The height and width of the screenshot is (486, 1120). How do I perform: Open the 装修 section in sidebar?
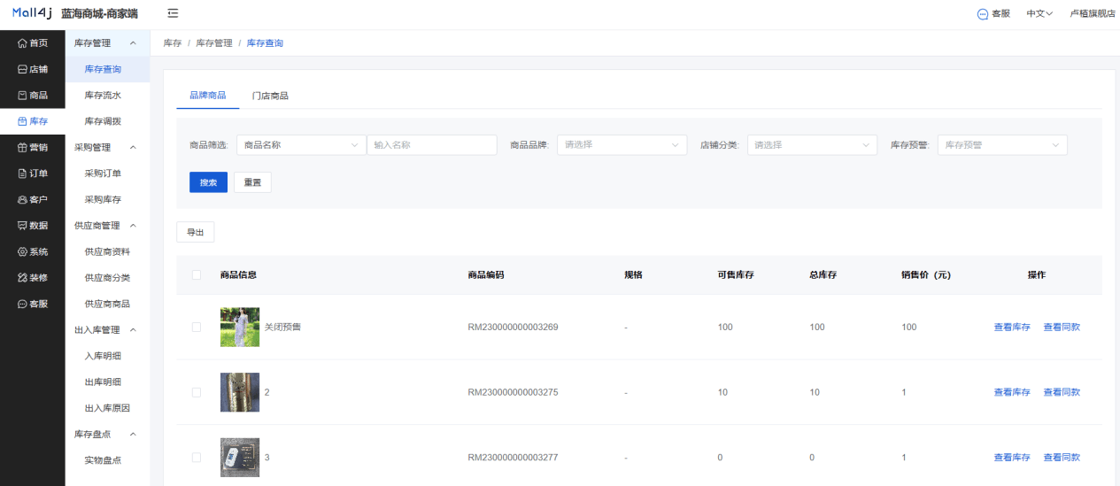[x=33, y=278]
